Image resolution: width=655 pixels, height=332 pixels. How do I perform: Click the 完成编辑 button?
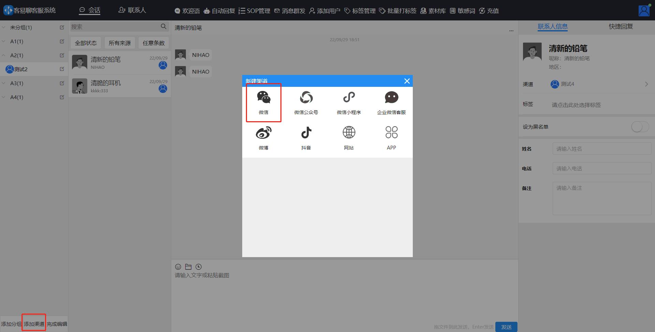(57, 324)
